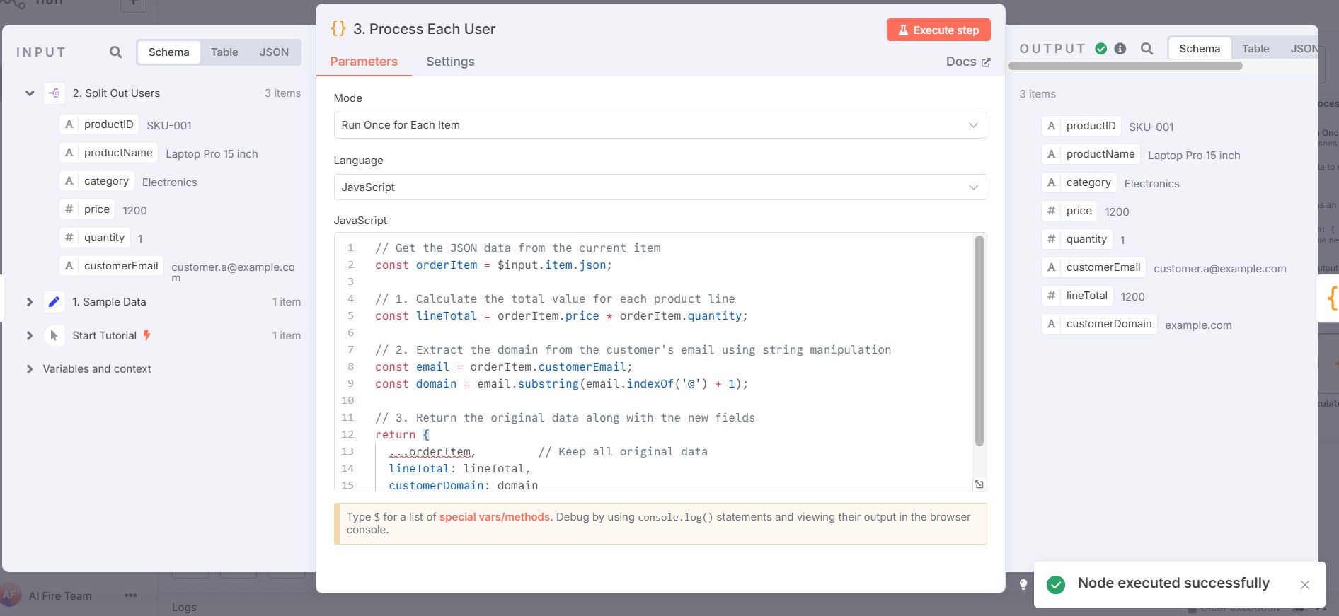Open the output panel search icon

pos(1147,49)
